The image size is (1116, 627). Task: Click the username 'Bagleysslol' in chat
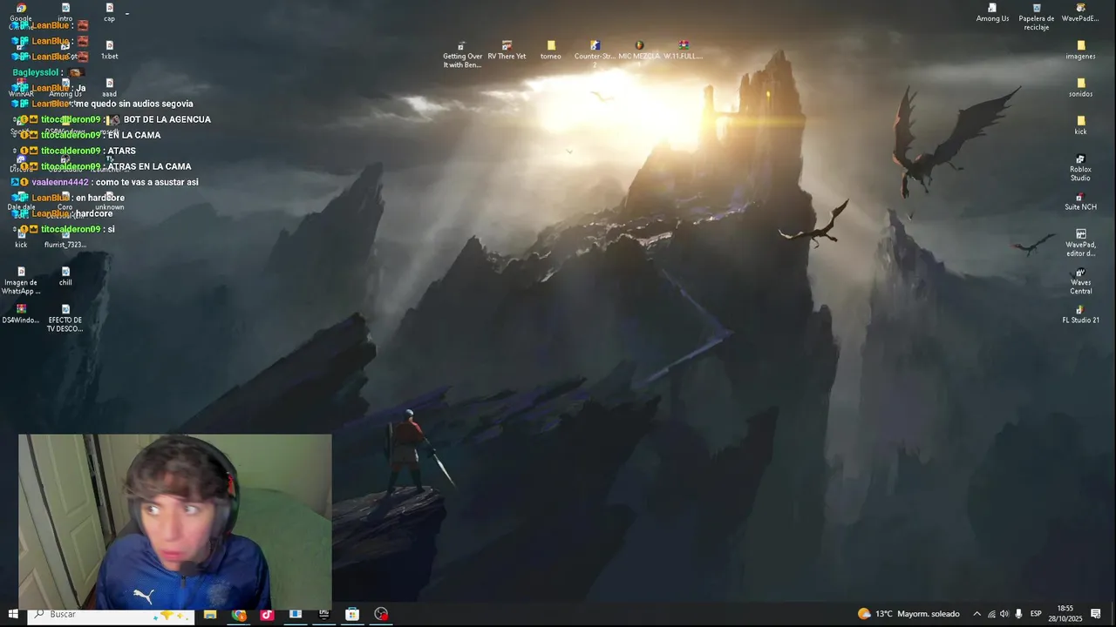(x=36, y=72)
